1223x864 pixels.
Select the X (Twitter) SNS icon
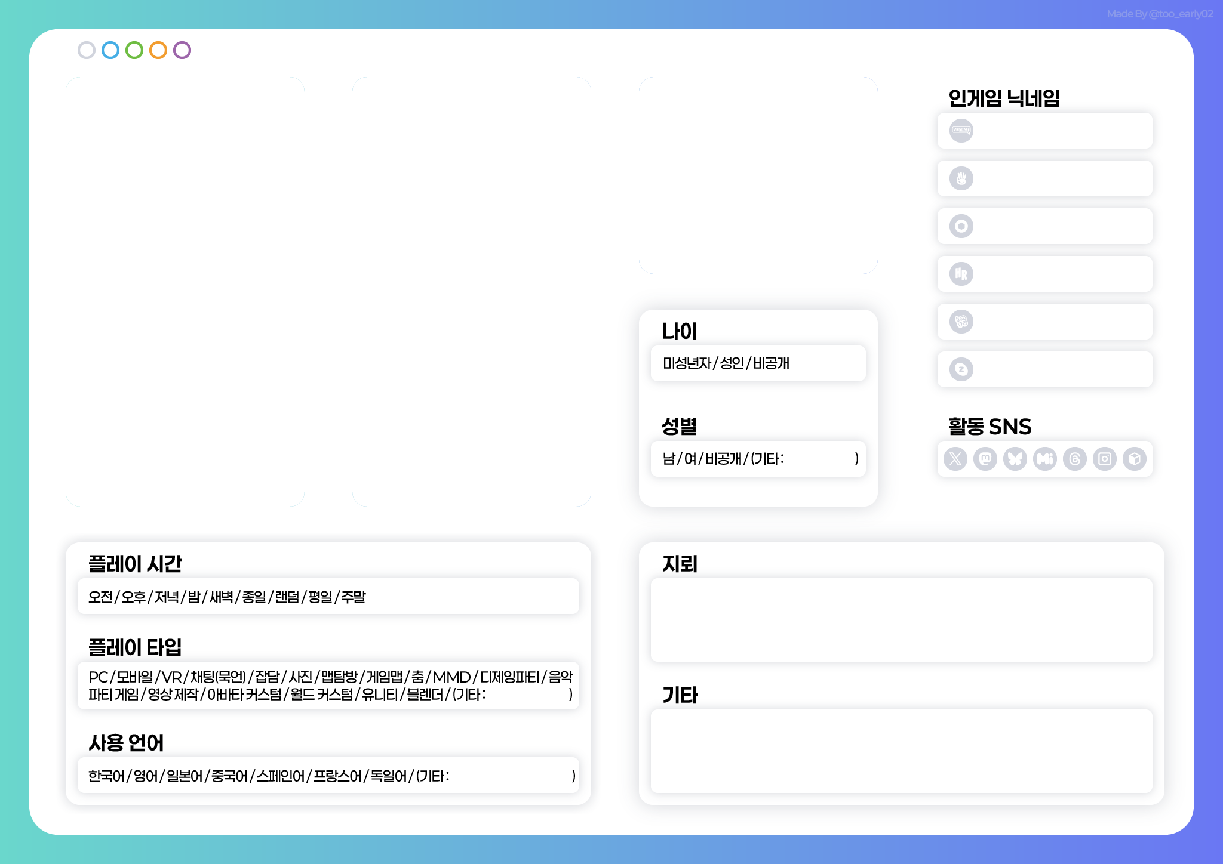point(955,459)
